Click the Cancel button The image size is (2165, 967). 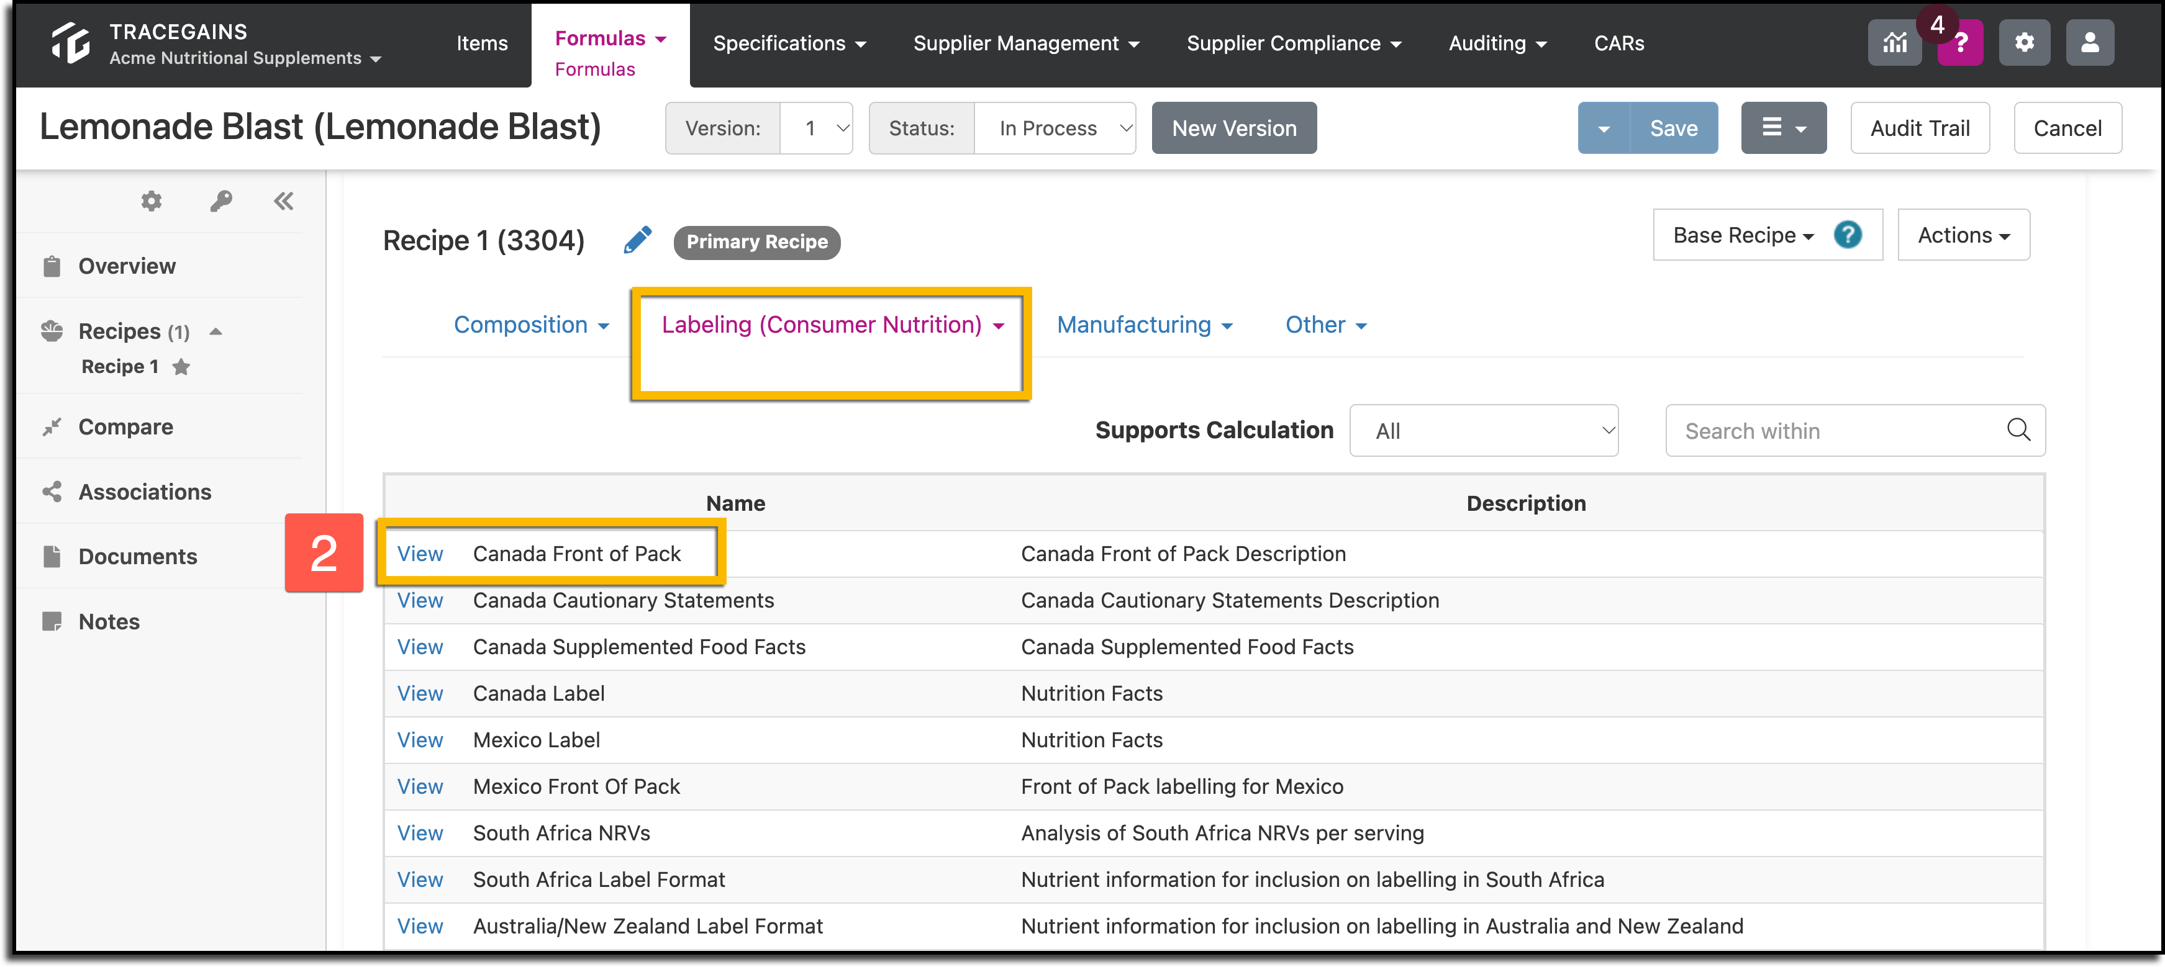coord(2067,128)
